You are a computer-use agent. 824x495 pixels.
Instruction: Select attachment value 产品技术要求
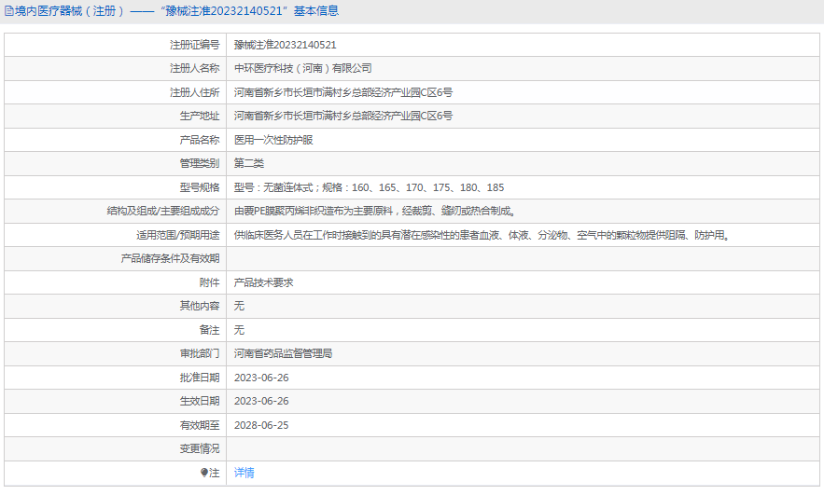coord(263,282)
